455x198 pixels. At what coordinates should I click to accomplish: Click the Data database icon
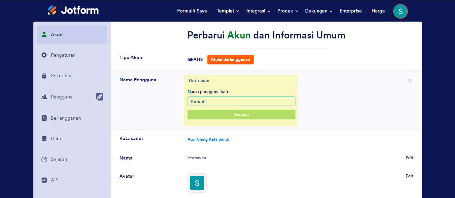point(44,139)
